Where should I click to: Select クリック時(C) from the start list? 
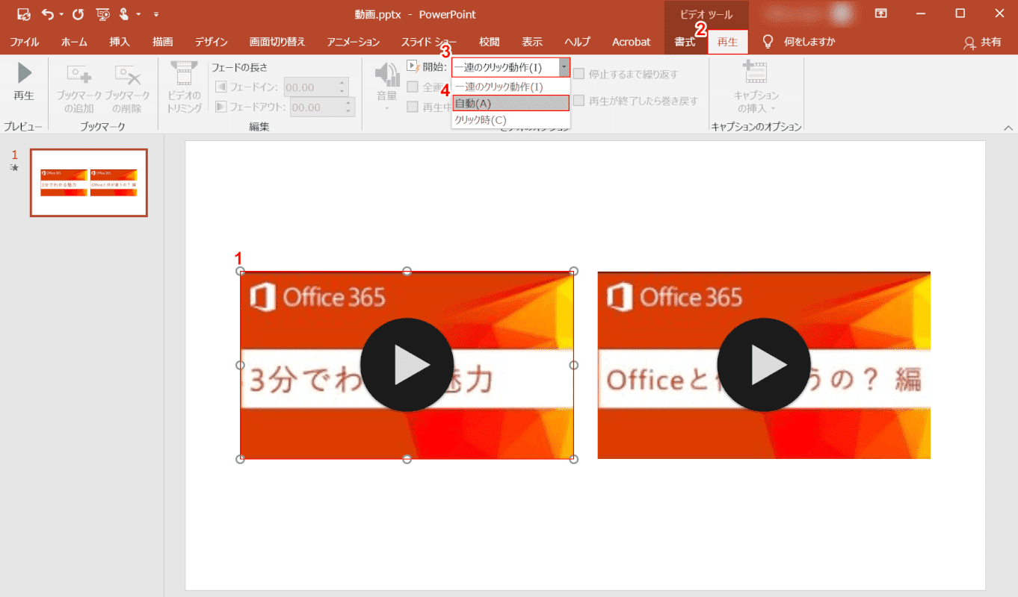[x=510, y=119]
